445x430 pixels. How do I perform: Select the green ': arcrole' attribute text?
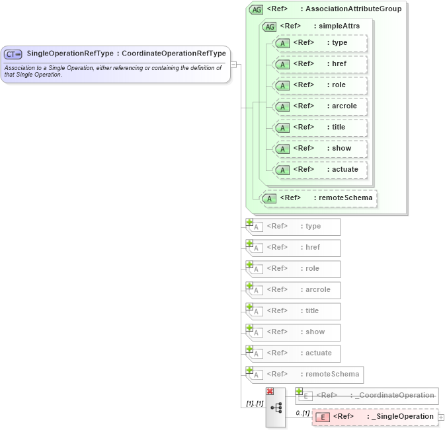[342, 106]
